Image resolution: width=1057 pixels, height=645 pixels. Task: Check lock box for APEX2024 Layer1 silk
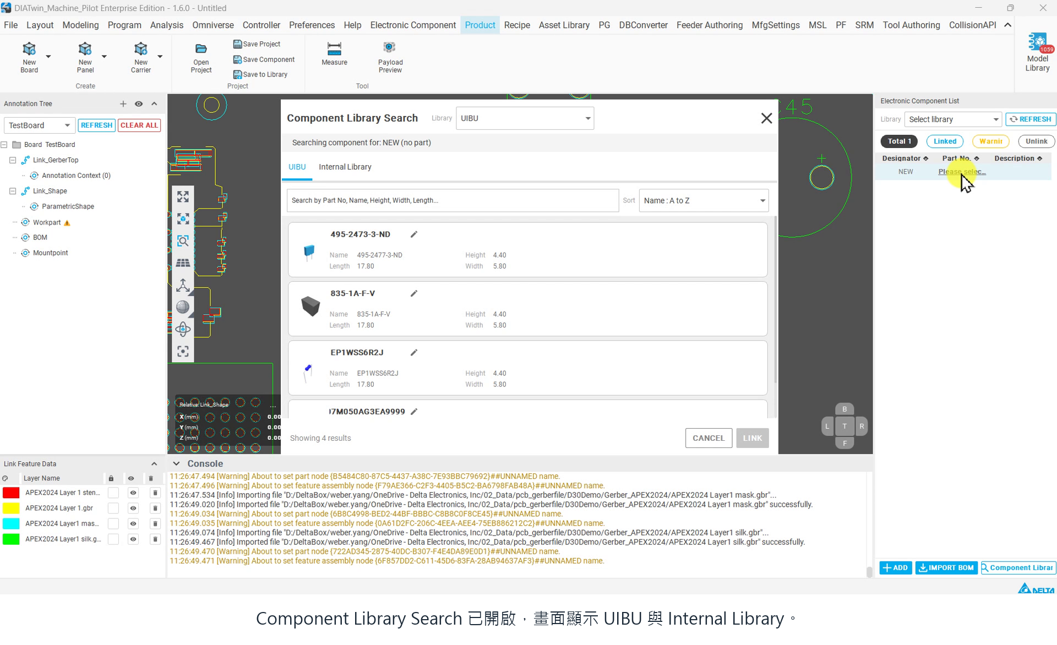(x=113, y=539)
